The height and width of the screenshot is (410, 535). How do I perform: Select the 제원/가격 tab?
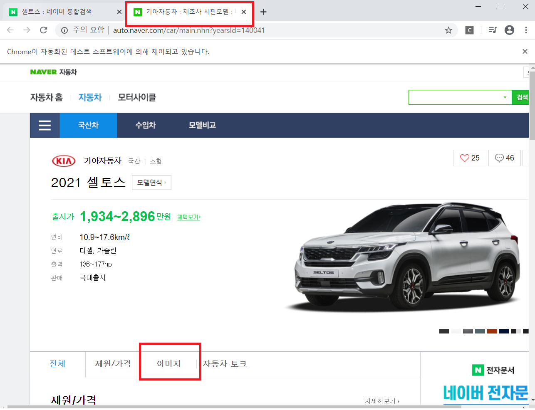pos(113,364)
